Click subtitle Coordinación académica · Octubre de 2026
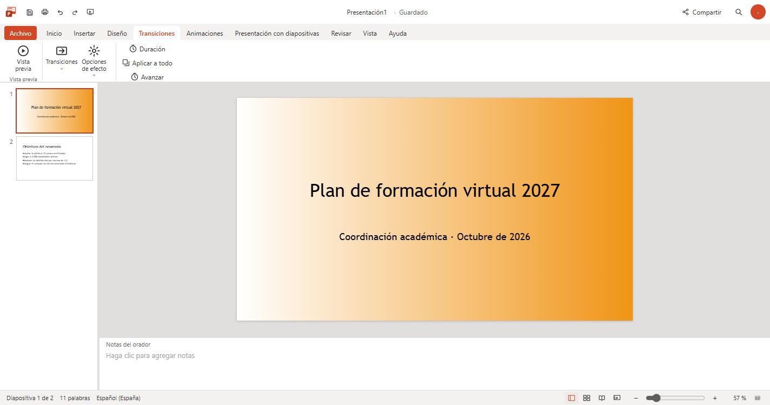The height and width of the screenshot is (405, 770). pyautogui.click(x=435, y=237)
